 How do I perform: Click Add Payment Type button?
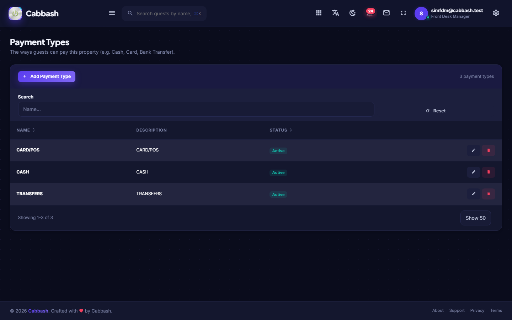tap(47, 76)
